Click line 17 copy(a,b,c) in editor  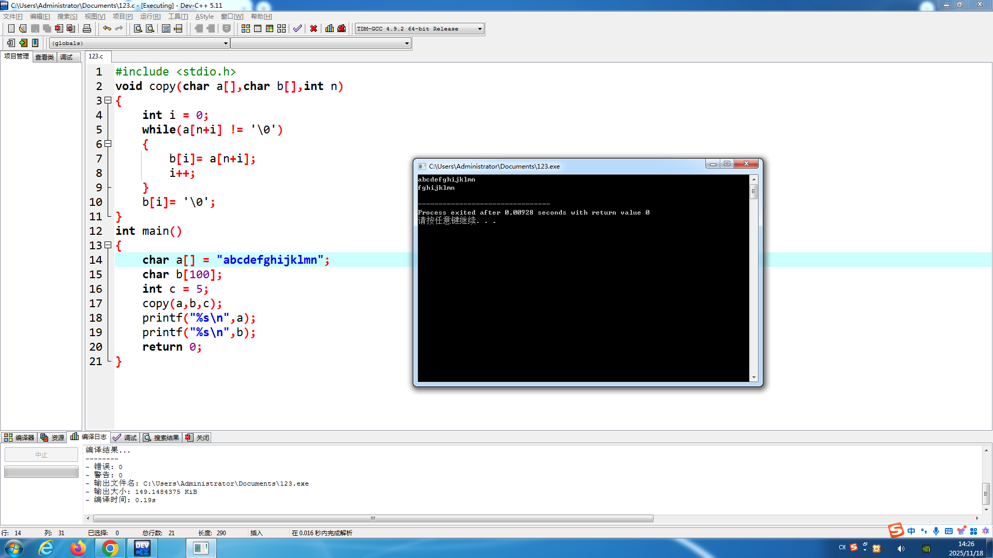pos(182,304)
